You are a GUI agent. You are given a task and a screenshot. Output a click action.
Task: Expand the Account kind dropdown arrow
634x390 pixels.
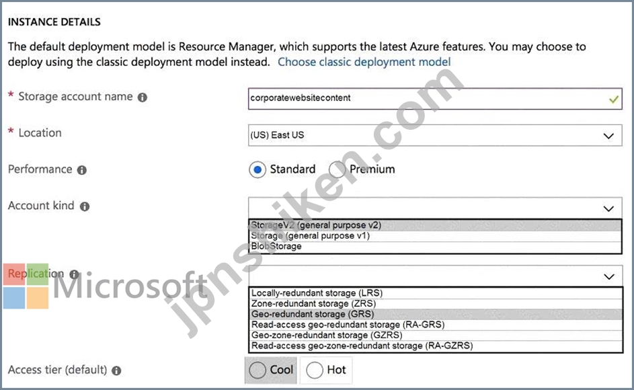pyautogui.click(x=608, y=208)
